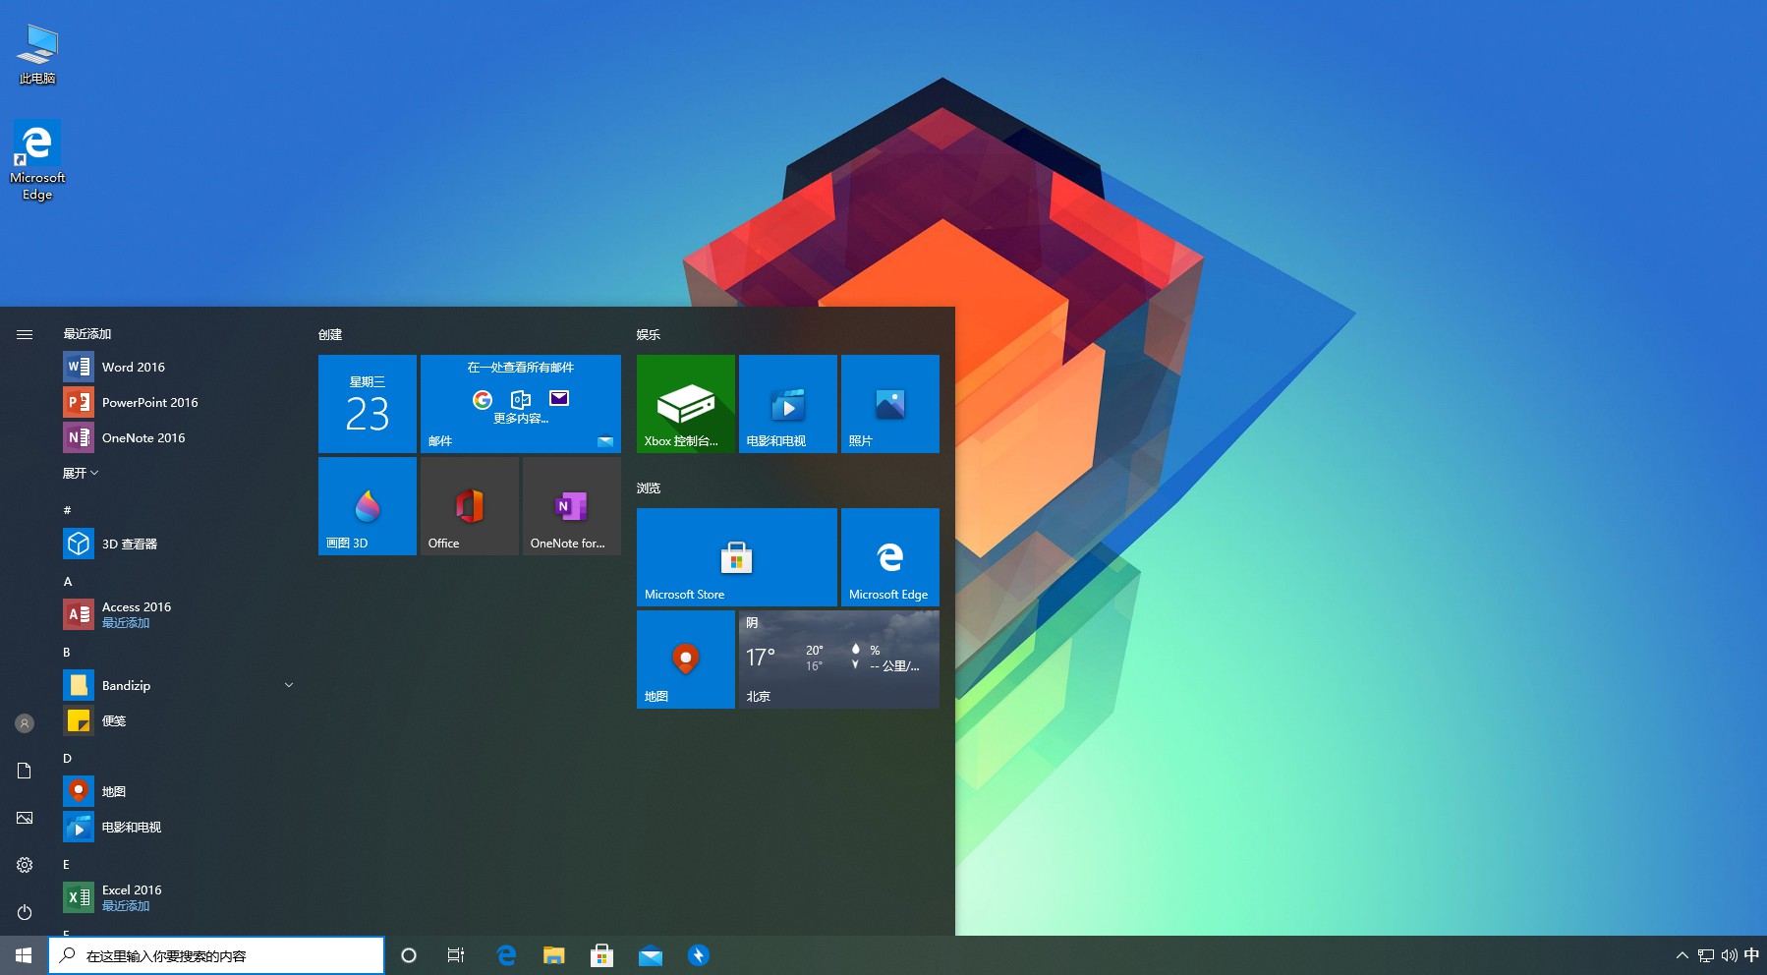The width and height of the screenshot is (1767, 975).
Task: Open Word 2016 from recently added
Action: click(133, 368)
